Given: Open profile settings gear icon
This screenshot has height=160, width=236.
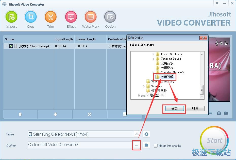Looking at the screenshot, I should [146, 134].
